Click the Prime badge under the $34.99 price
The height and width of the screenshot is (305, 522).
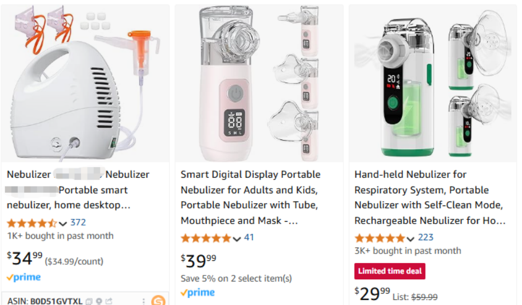(23, 277)
